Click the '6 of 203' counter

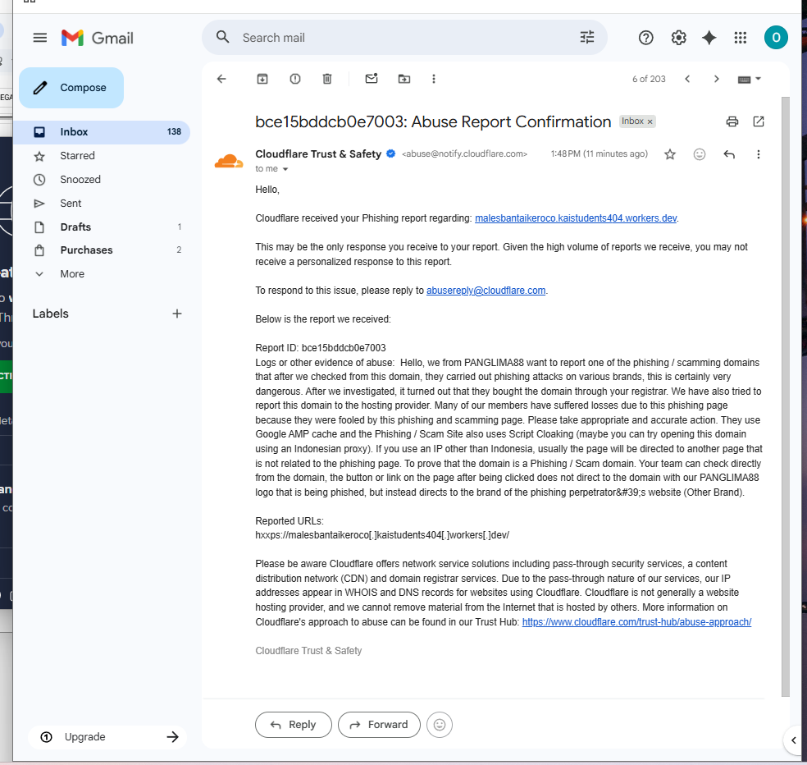pos(649,79)
